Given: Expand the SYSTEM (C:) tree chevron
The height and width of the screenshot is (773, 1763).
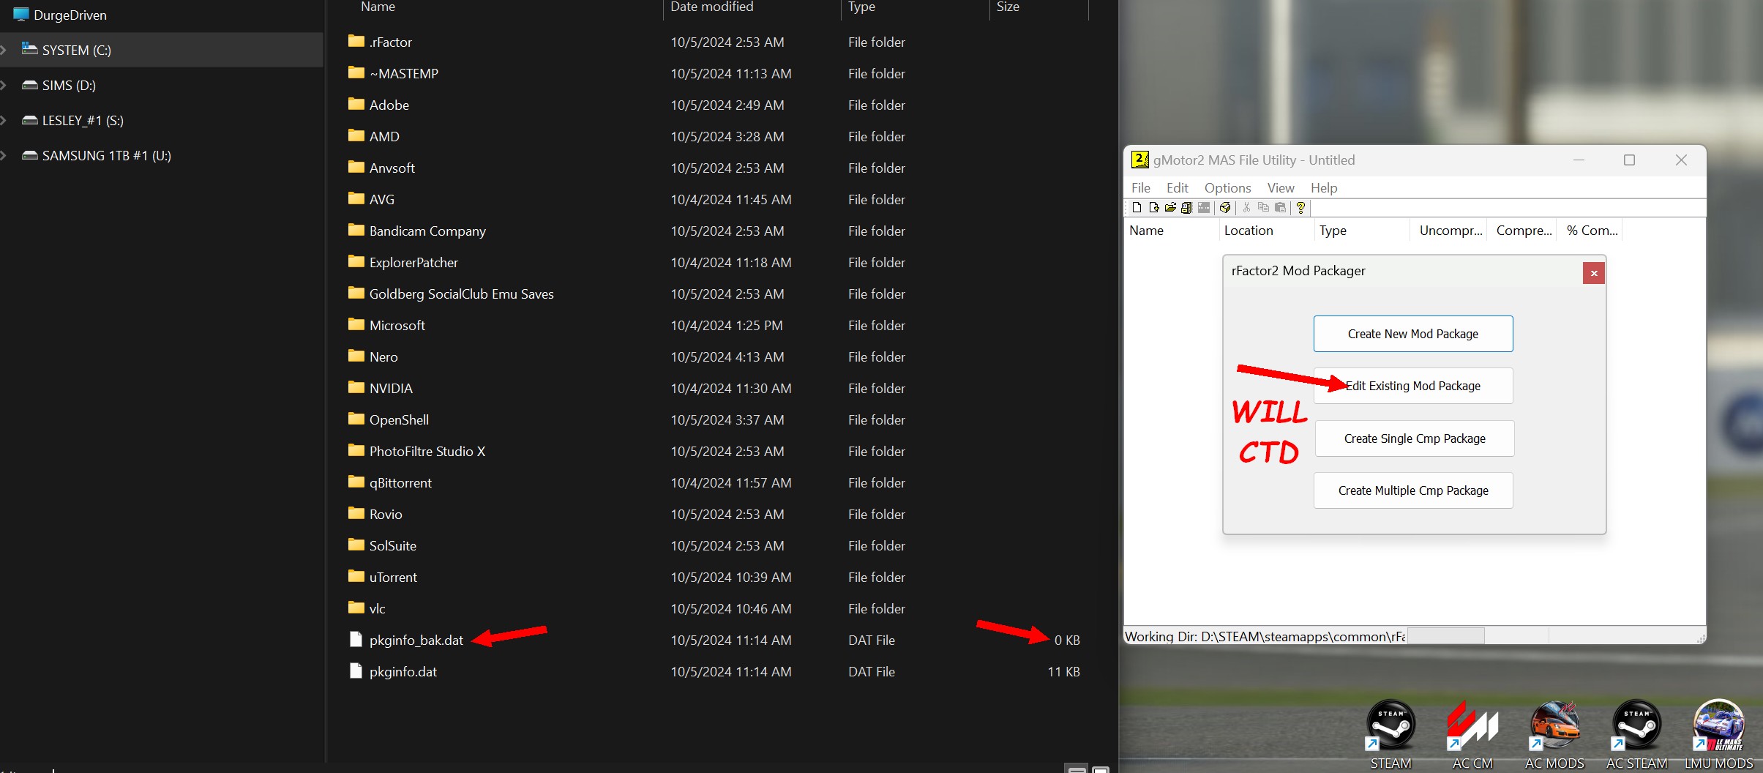Looking at the screenshot, I should pos(4,50).
